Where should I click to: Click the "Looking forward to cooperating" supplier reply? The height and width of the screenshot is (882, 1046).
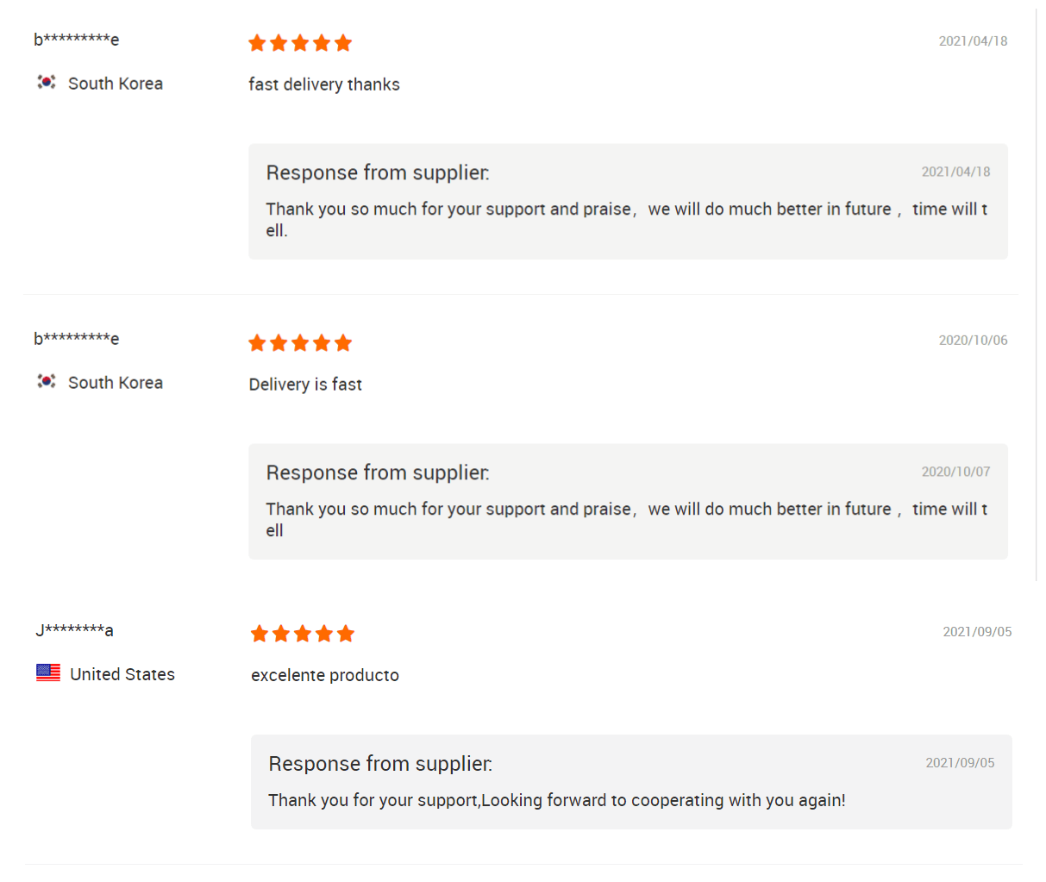[x=557, y=800]
